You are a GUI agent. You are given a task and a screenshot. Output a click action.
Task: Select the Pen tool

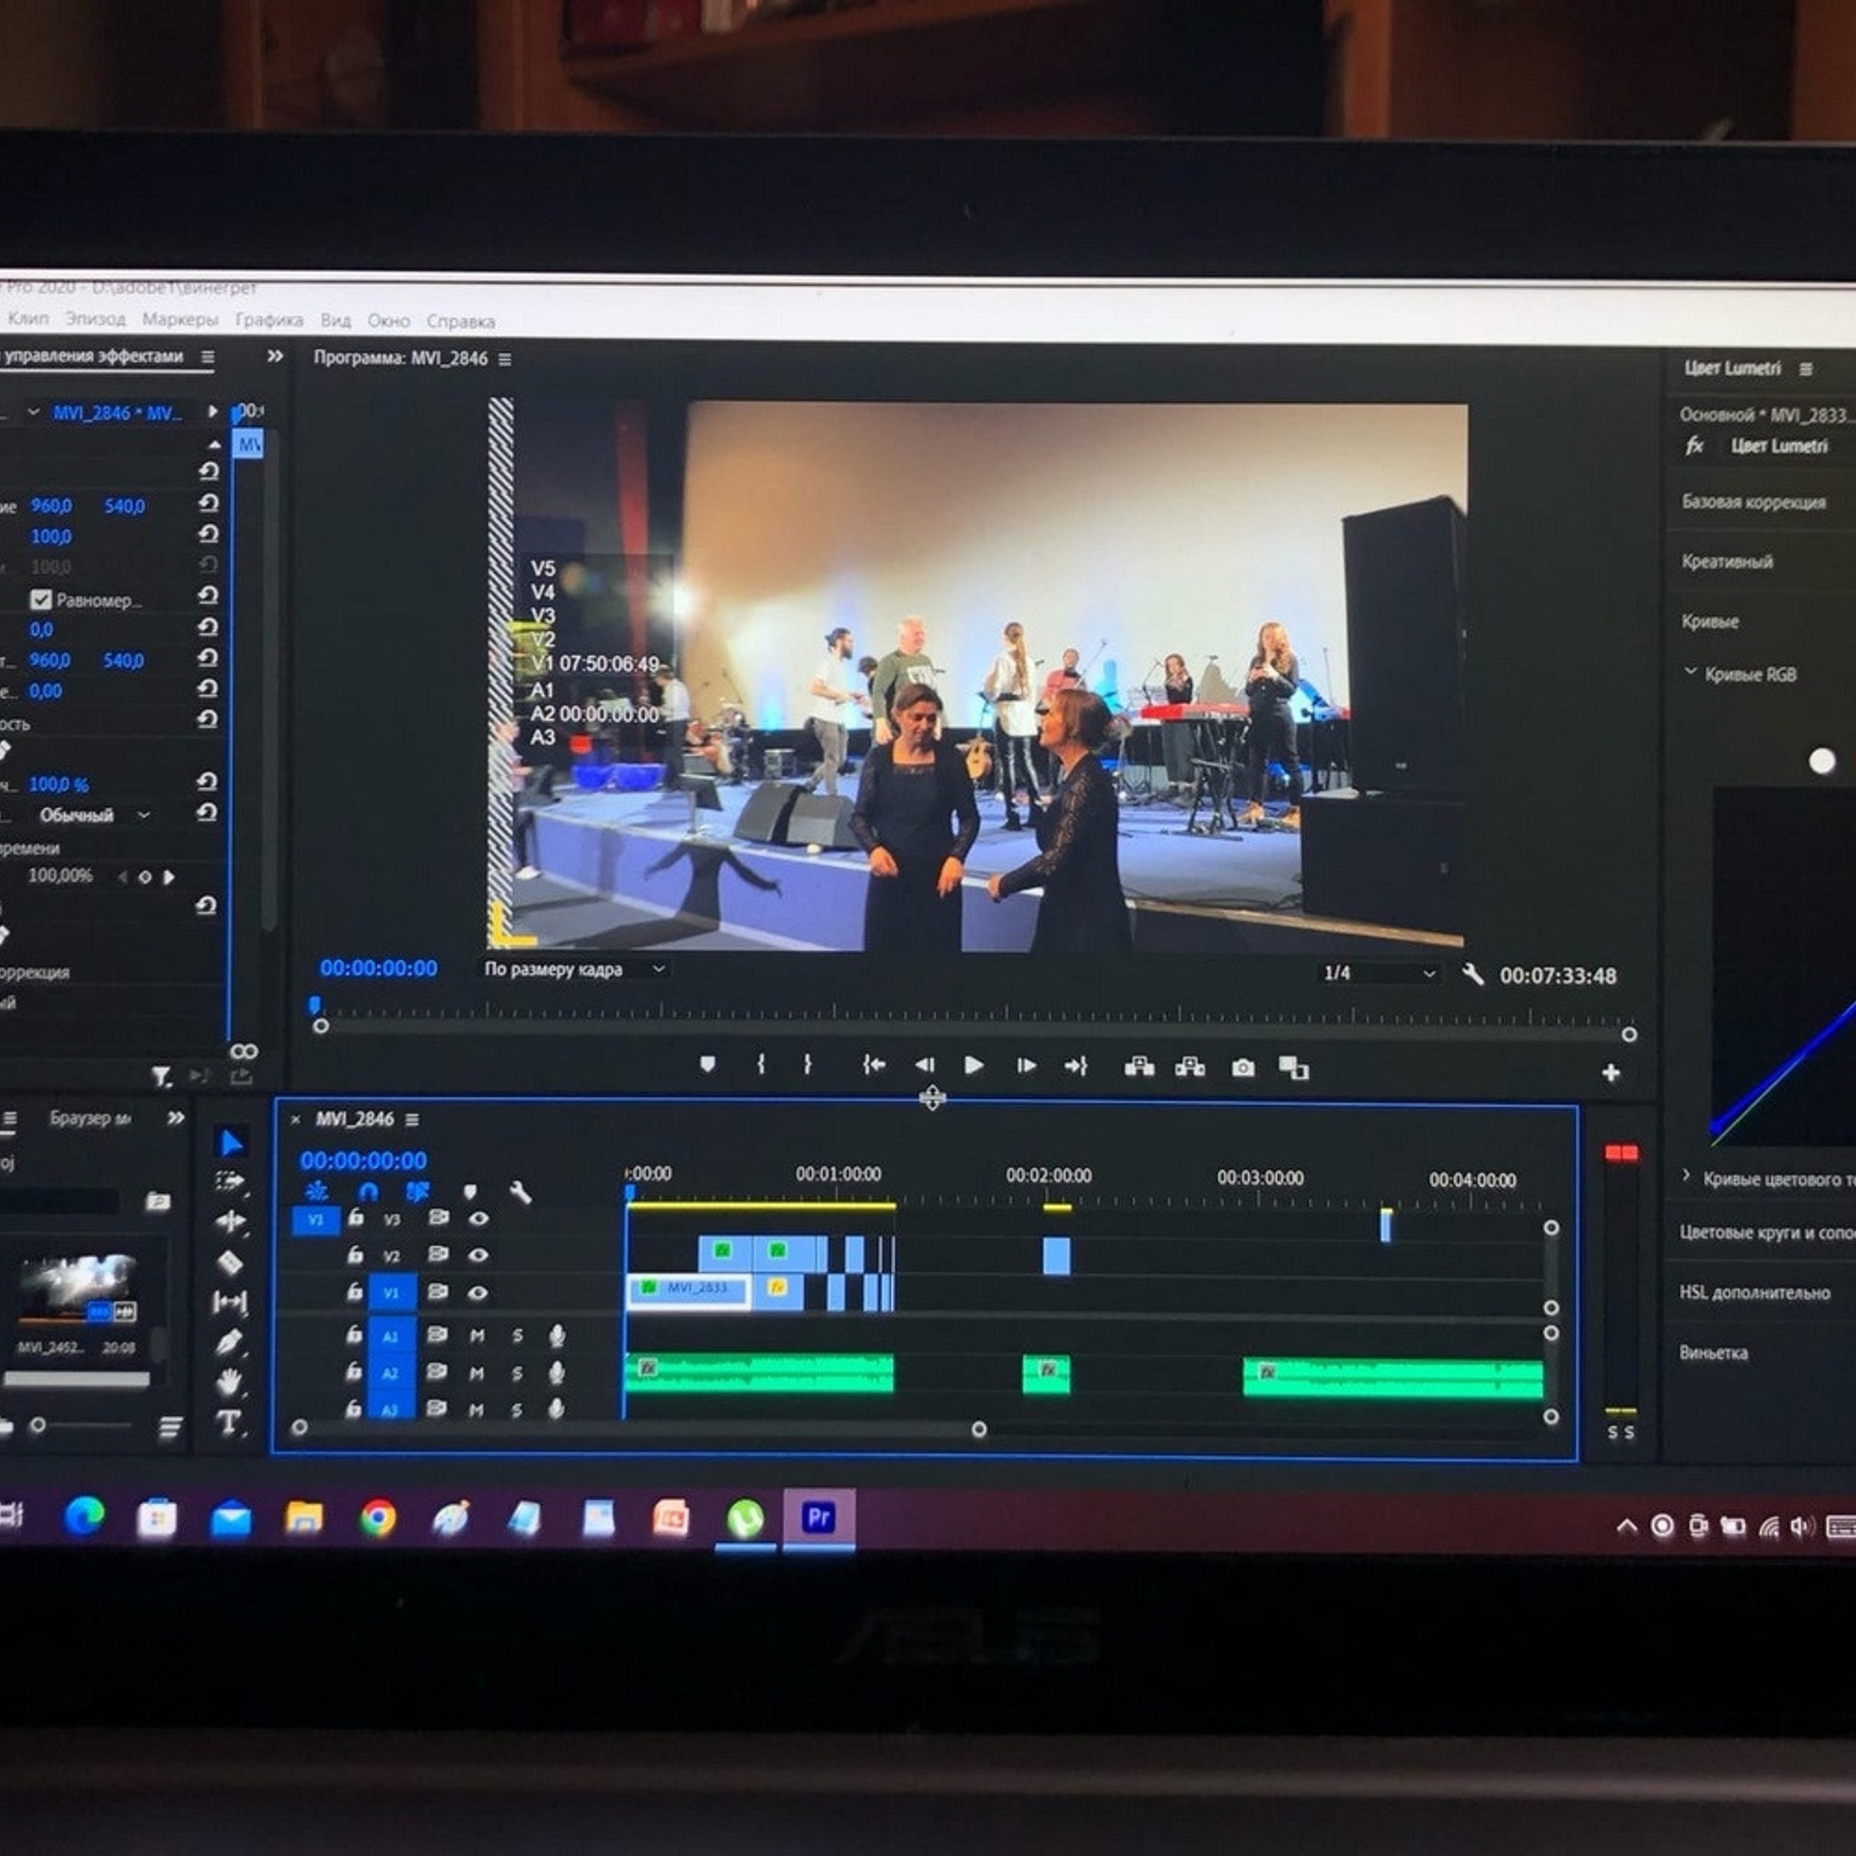pos(229,1342)
